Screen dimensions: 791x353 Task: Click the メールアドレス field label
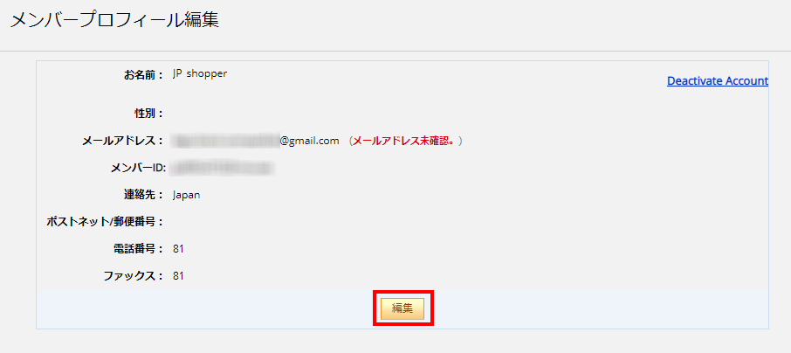(x=123, y=141)
